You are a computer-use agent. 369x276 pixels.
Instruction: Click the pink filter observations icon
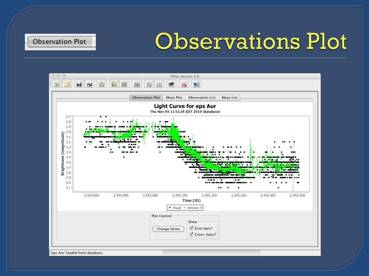pos(184,84)
